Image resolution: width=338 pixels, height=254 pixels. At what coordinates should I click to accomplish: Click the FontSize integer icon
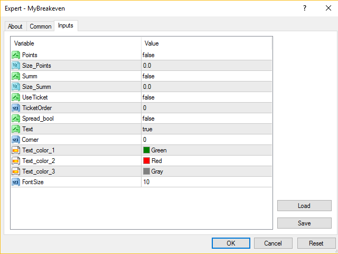click(16, 182)
